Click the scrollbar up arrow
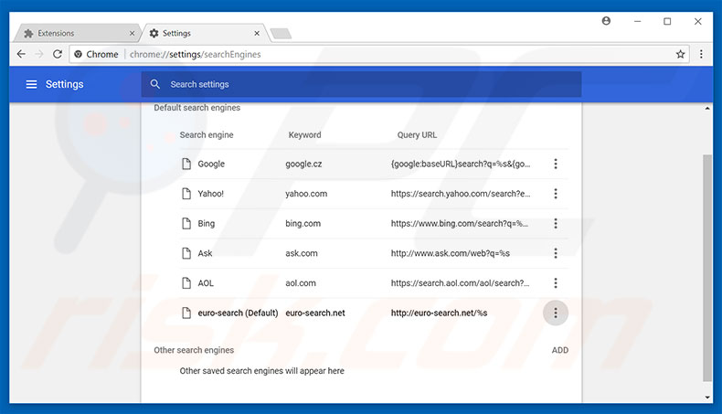The width and height of the screenshot is (722, 414). click(x=707, y=108)
